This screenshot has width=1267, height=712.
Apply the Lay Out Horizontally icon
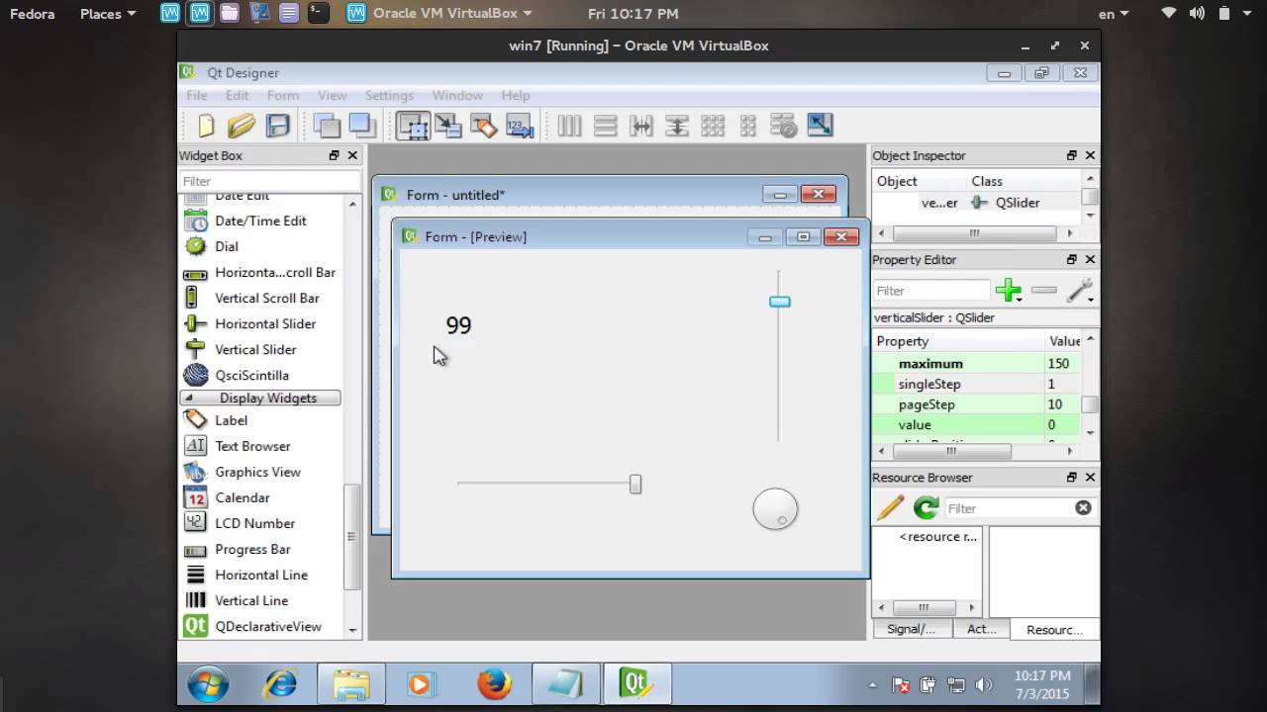tap(569, 126)
